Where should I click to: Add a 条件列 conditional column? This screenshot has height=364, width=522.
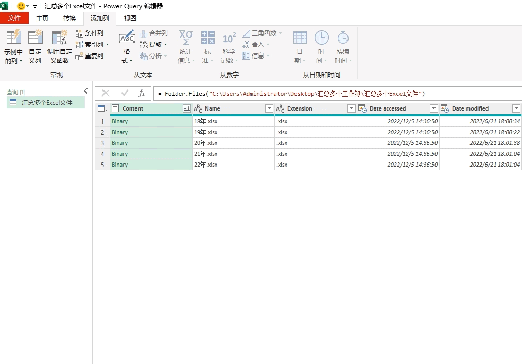90,33
